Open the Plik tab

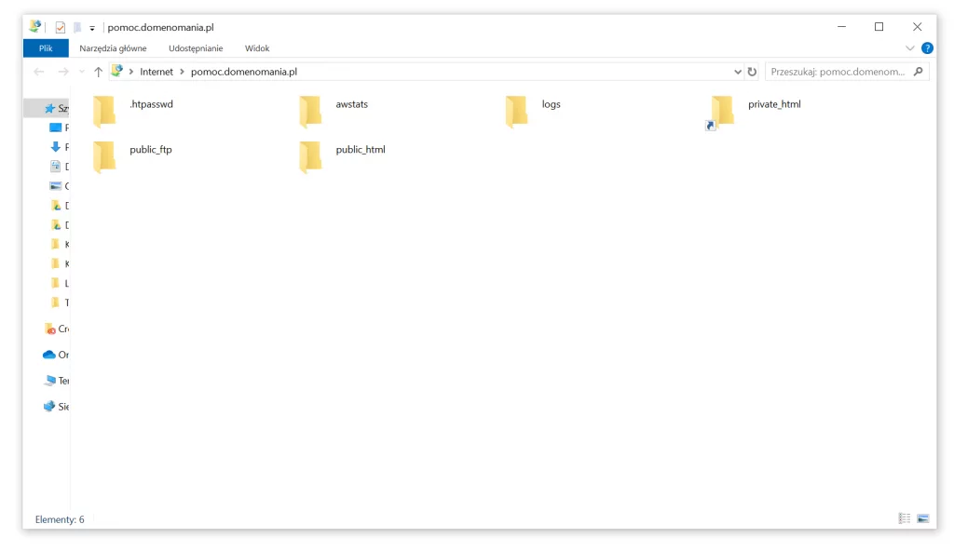pos(46,48)
